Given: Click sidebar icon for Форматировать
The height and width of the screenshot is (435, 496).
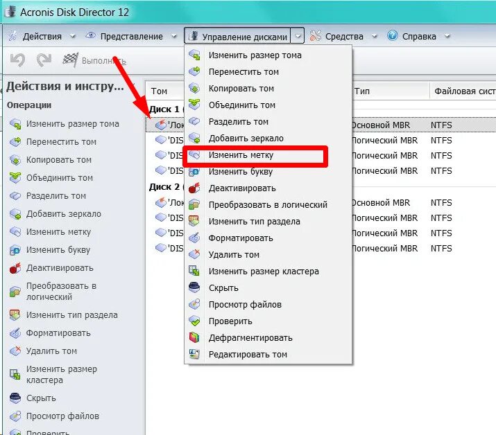Looking at the screenshot, I should click(15, 333).
